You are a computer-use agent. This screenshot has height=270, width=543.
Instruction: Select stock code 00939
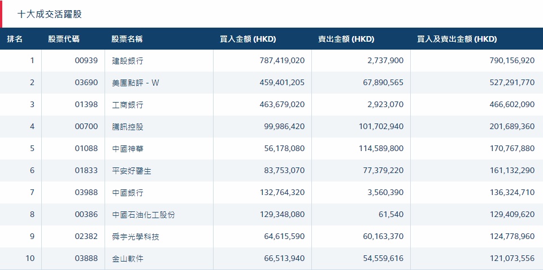[86, 61]
